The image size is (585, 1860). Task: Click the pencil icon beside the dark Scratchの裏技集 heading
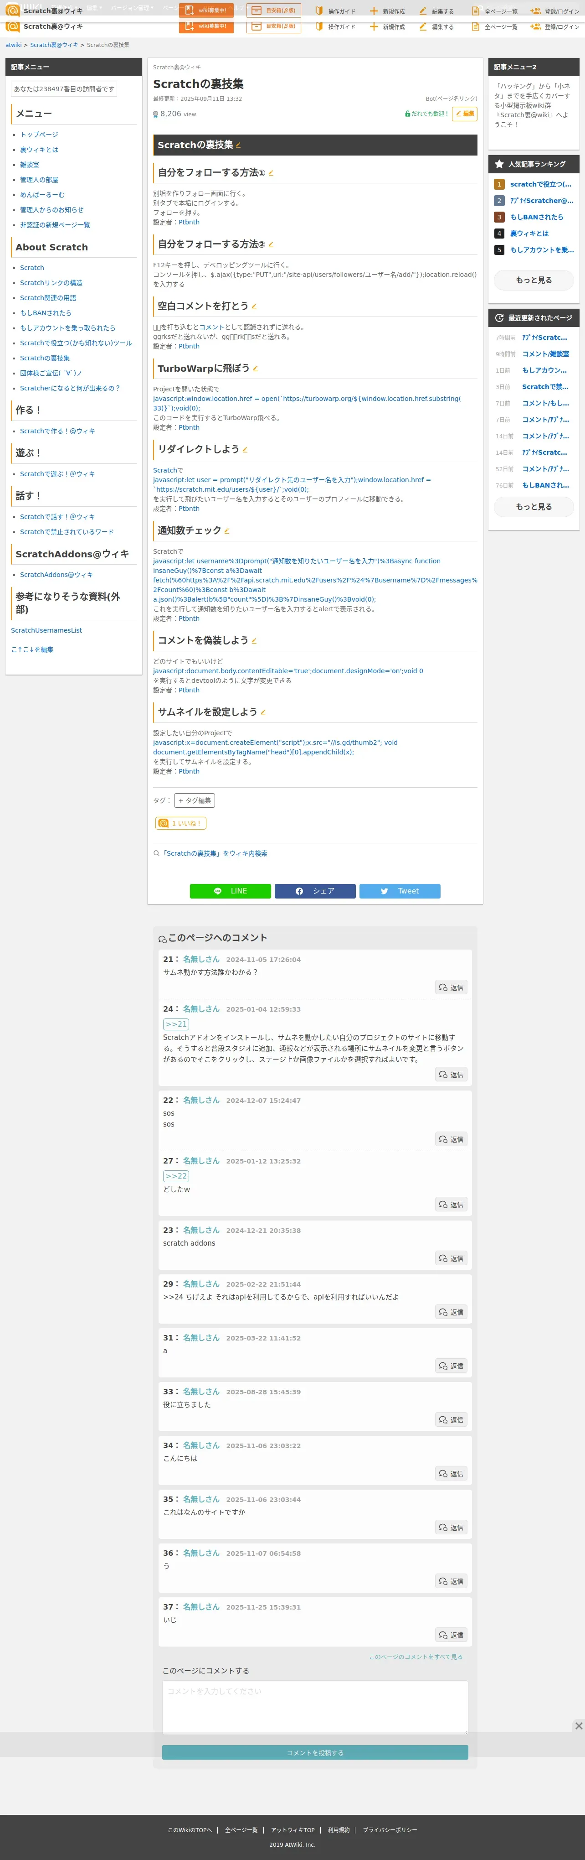coord(238,145)
